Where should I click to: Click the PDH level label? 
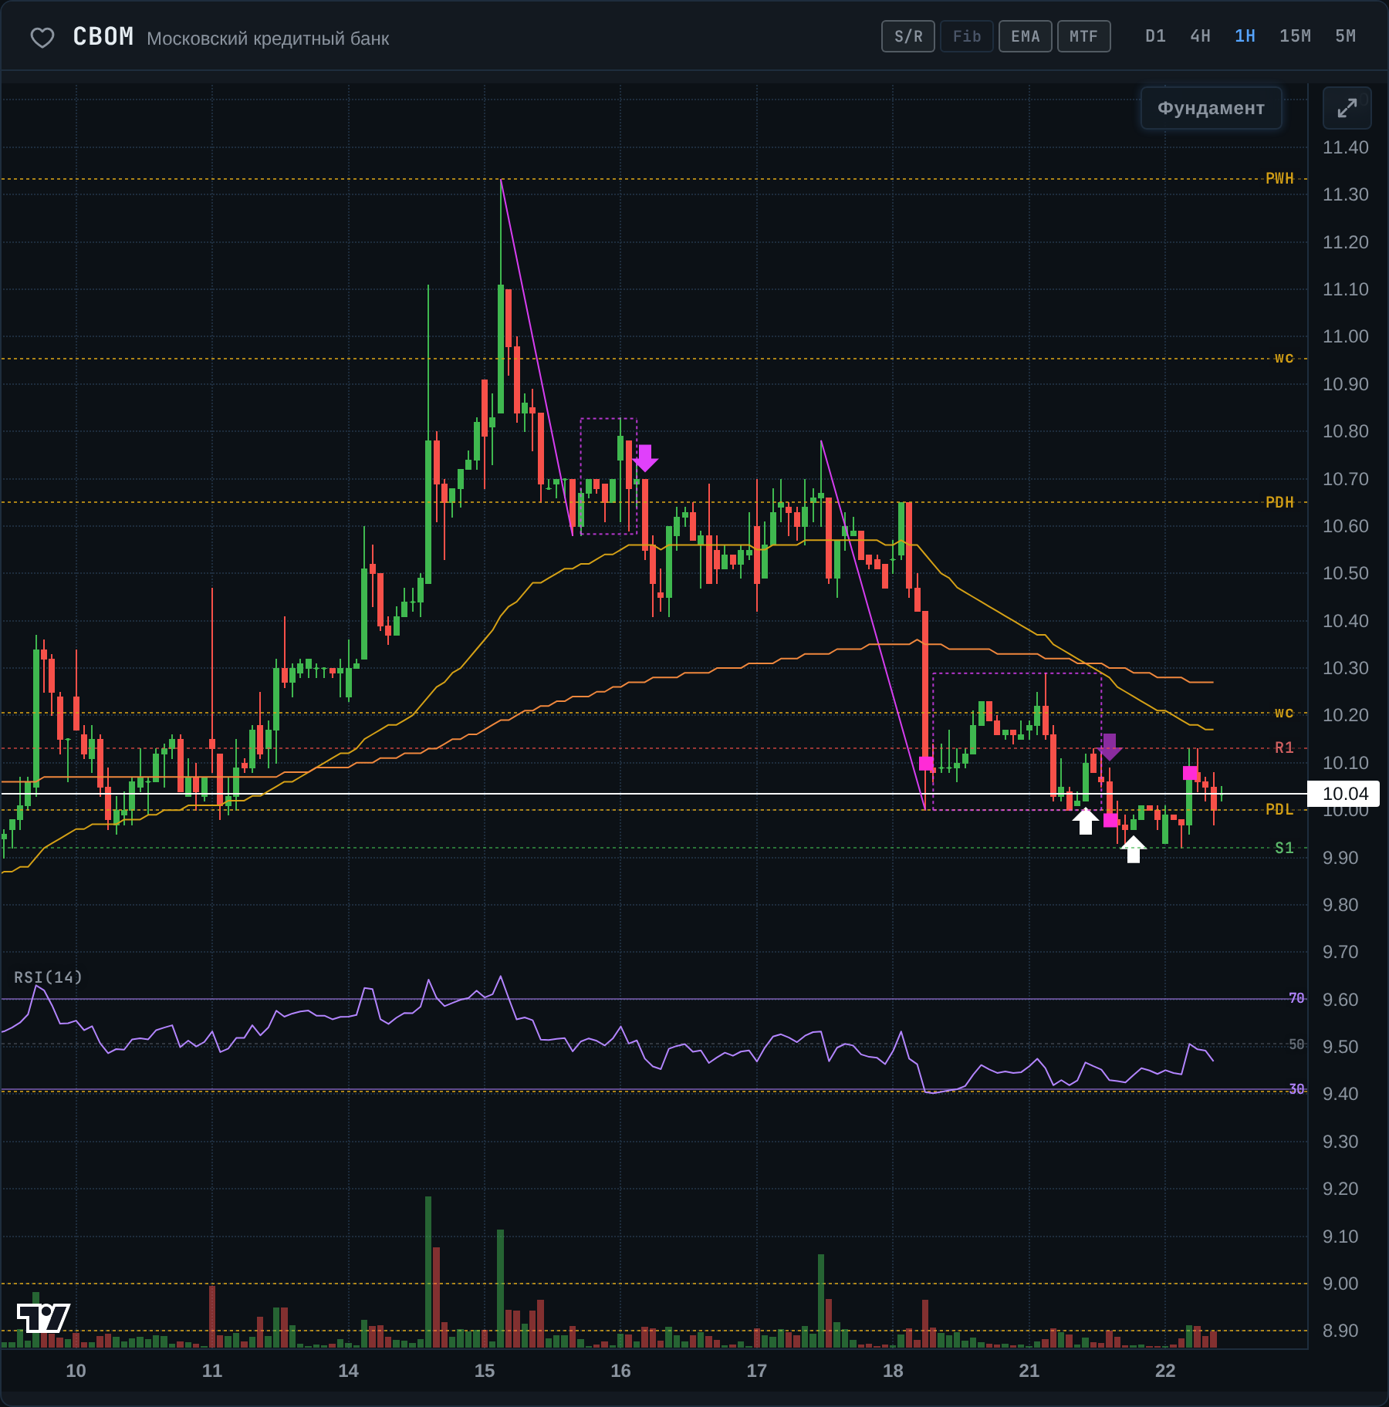[x=1279, y=502]
